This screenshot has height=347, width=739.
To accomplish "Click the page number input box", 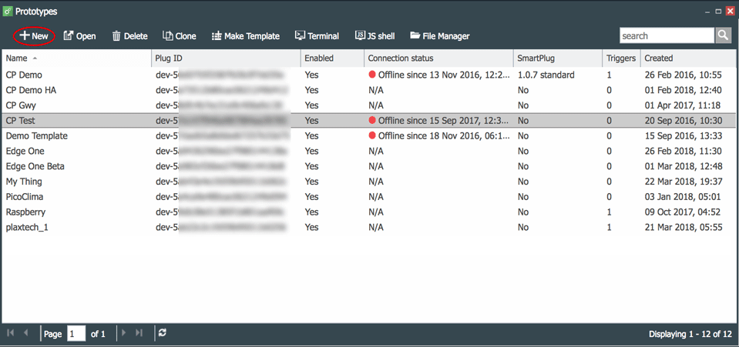I will [76, 334].
